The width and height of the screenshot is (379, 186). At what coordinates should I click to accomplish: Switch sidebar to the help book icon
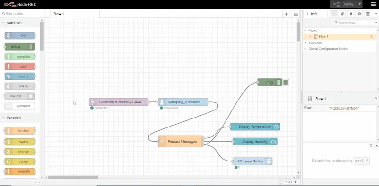click(342, 14)
